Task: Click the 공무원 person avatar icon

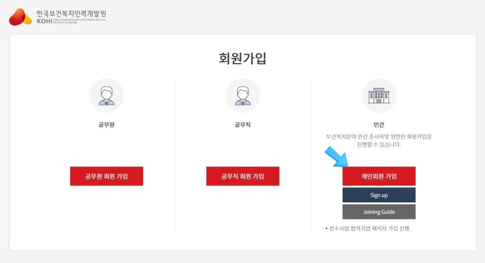Action: tap(107, 95)
